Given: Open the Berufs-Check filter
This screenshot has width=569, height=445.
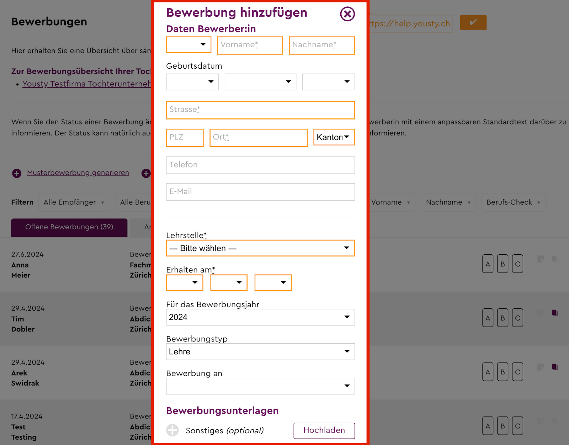Looking at the screenshot, I should click(x=514, y=202).
